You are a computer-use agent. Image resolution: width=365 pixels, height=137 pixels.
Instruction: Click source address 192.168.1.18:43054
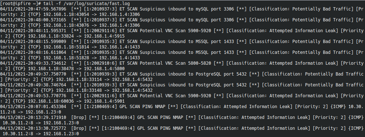pyautogui.click(x=66, y=14)
